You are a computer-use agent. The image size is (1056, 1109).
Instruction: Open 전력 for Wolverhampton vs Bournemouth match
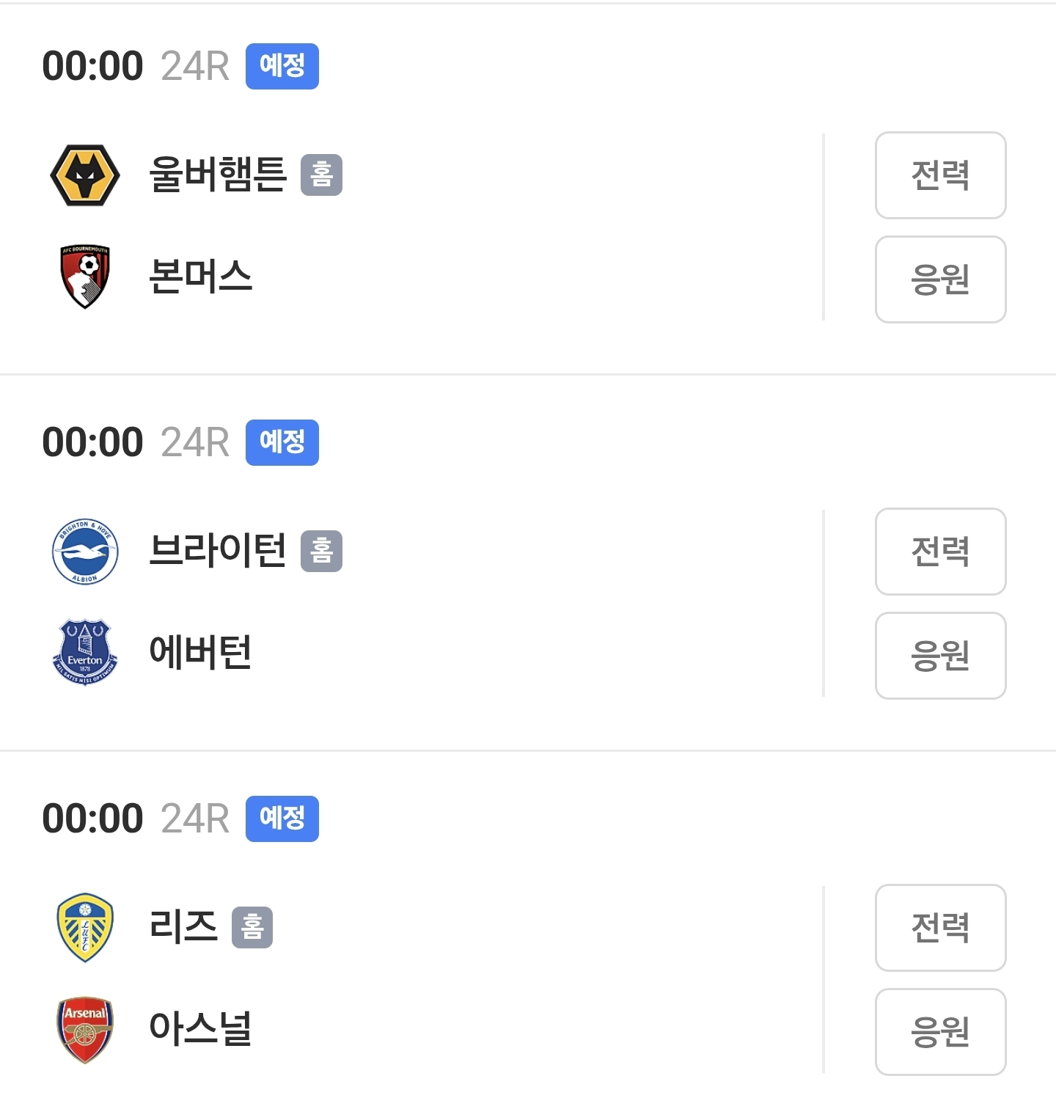[x=940, y=175]
